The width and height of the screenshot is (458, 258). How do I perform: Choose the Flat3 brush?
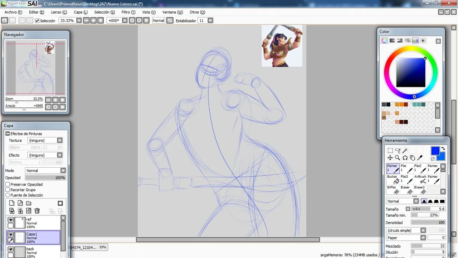point(406,179)
